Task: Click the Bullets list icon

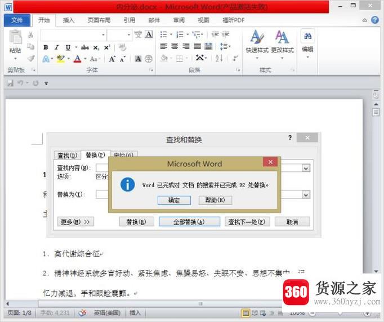Action: pos(163,34)
